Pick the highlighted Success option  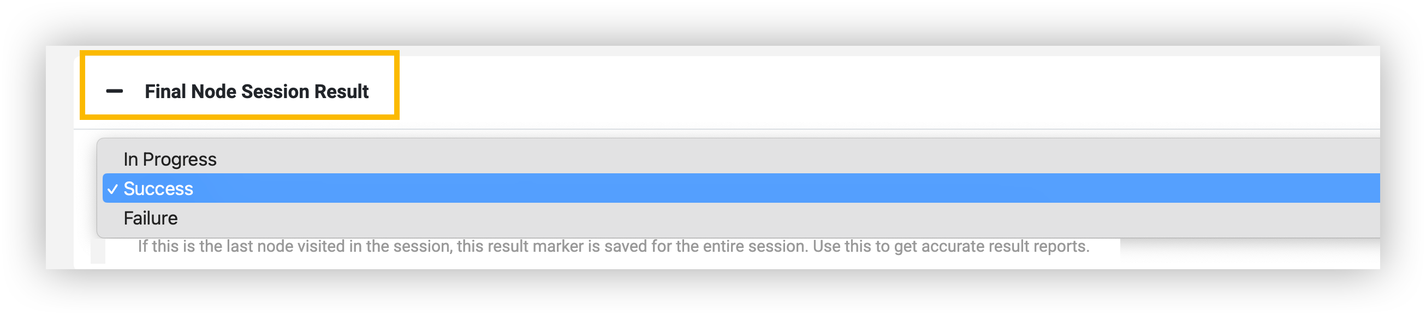coord(158,189)
